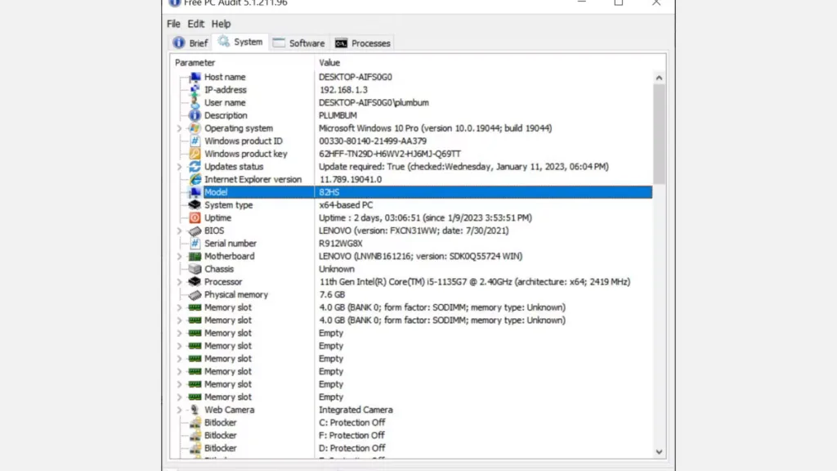The height and width of the screenshot is (471, 837).
Task: Expand the Motherboard tree node
Action: [179, 256]
